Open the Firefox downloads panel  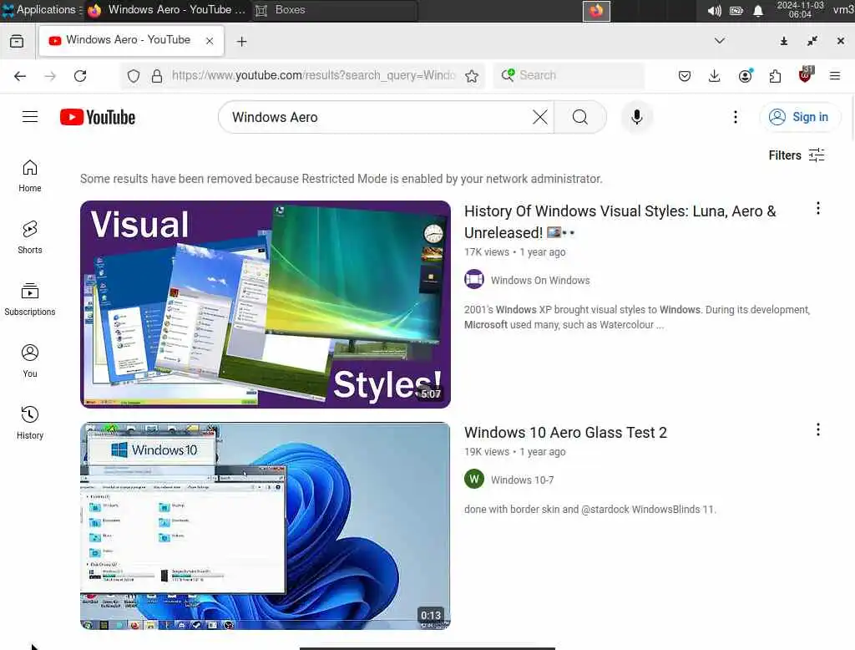(x=715, y=76)
